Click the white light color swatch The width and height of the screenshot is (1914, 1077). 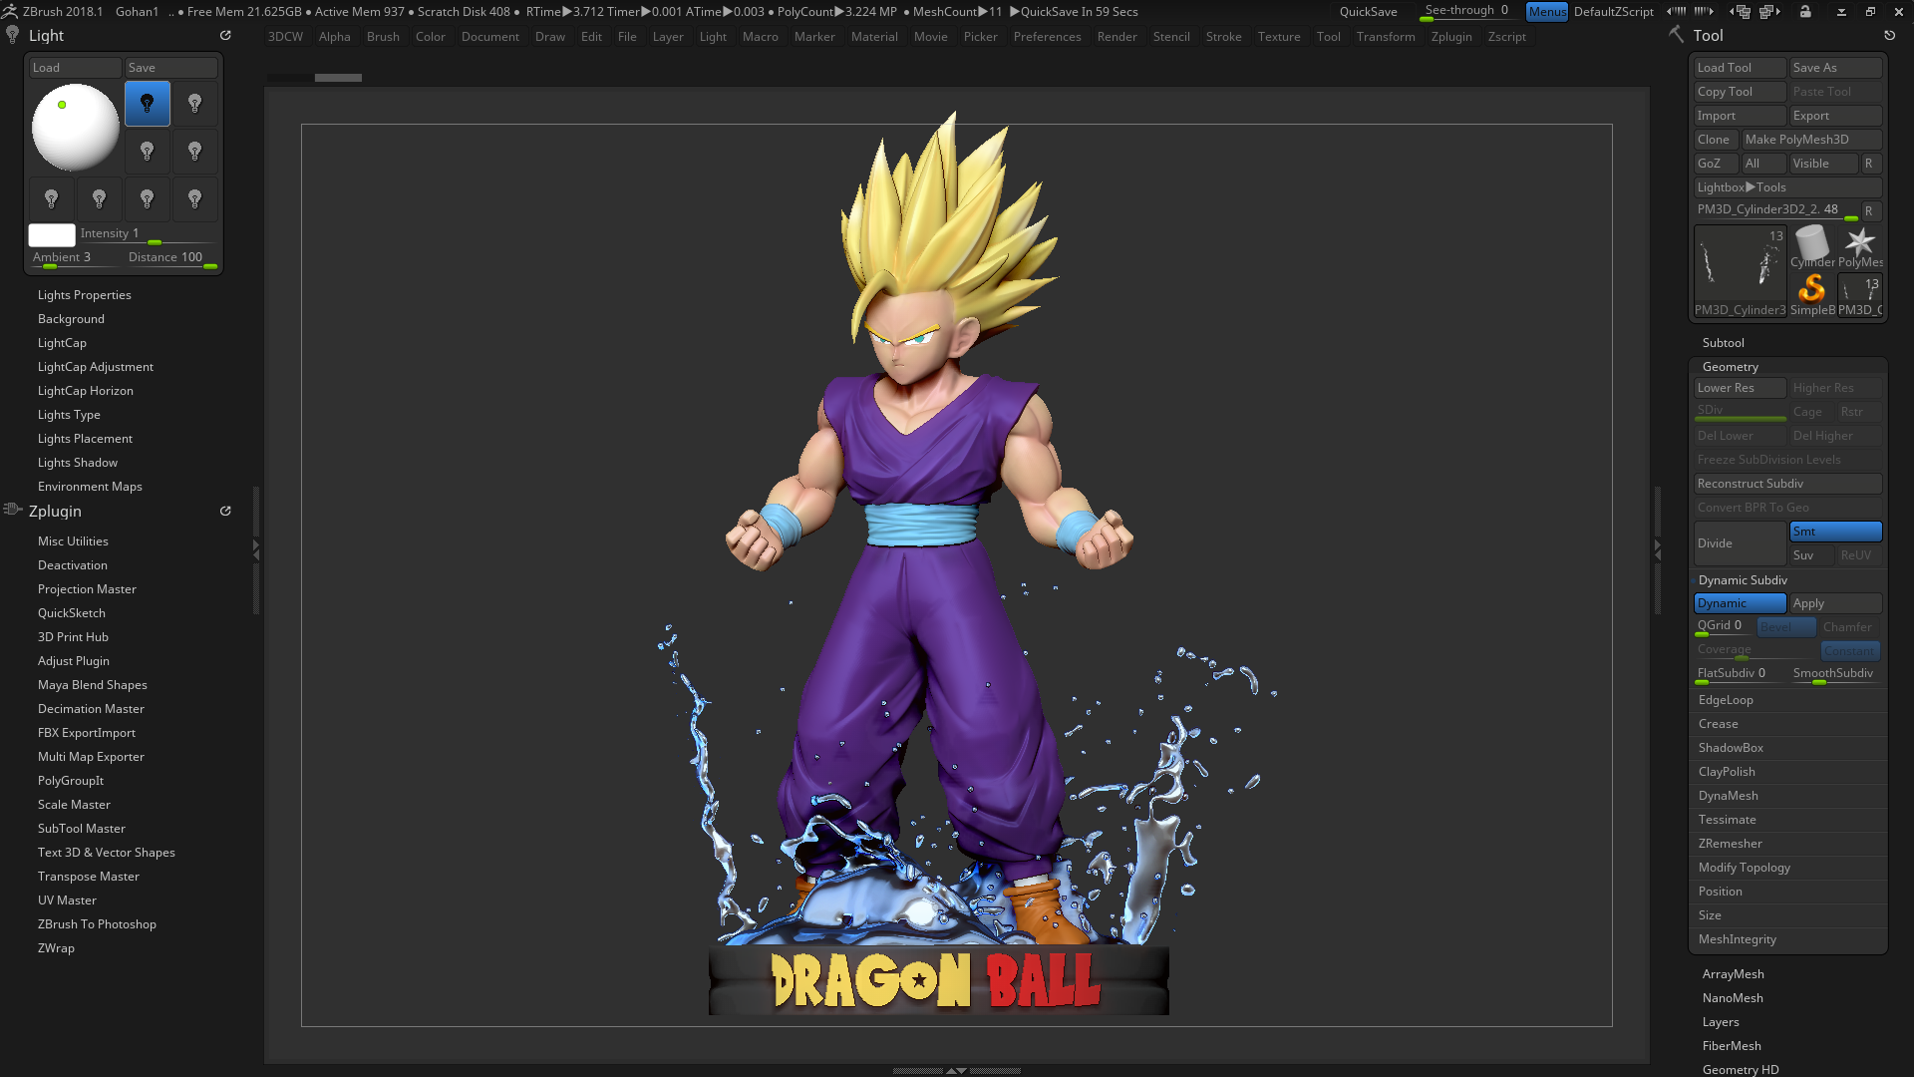tap(51, 235)
